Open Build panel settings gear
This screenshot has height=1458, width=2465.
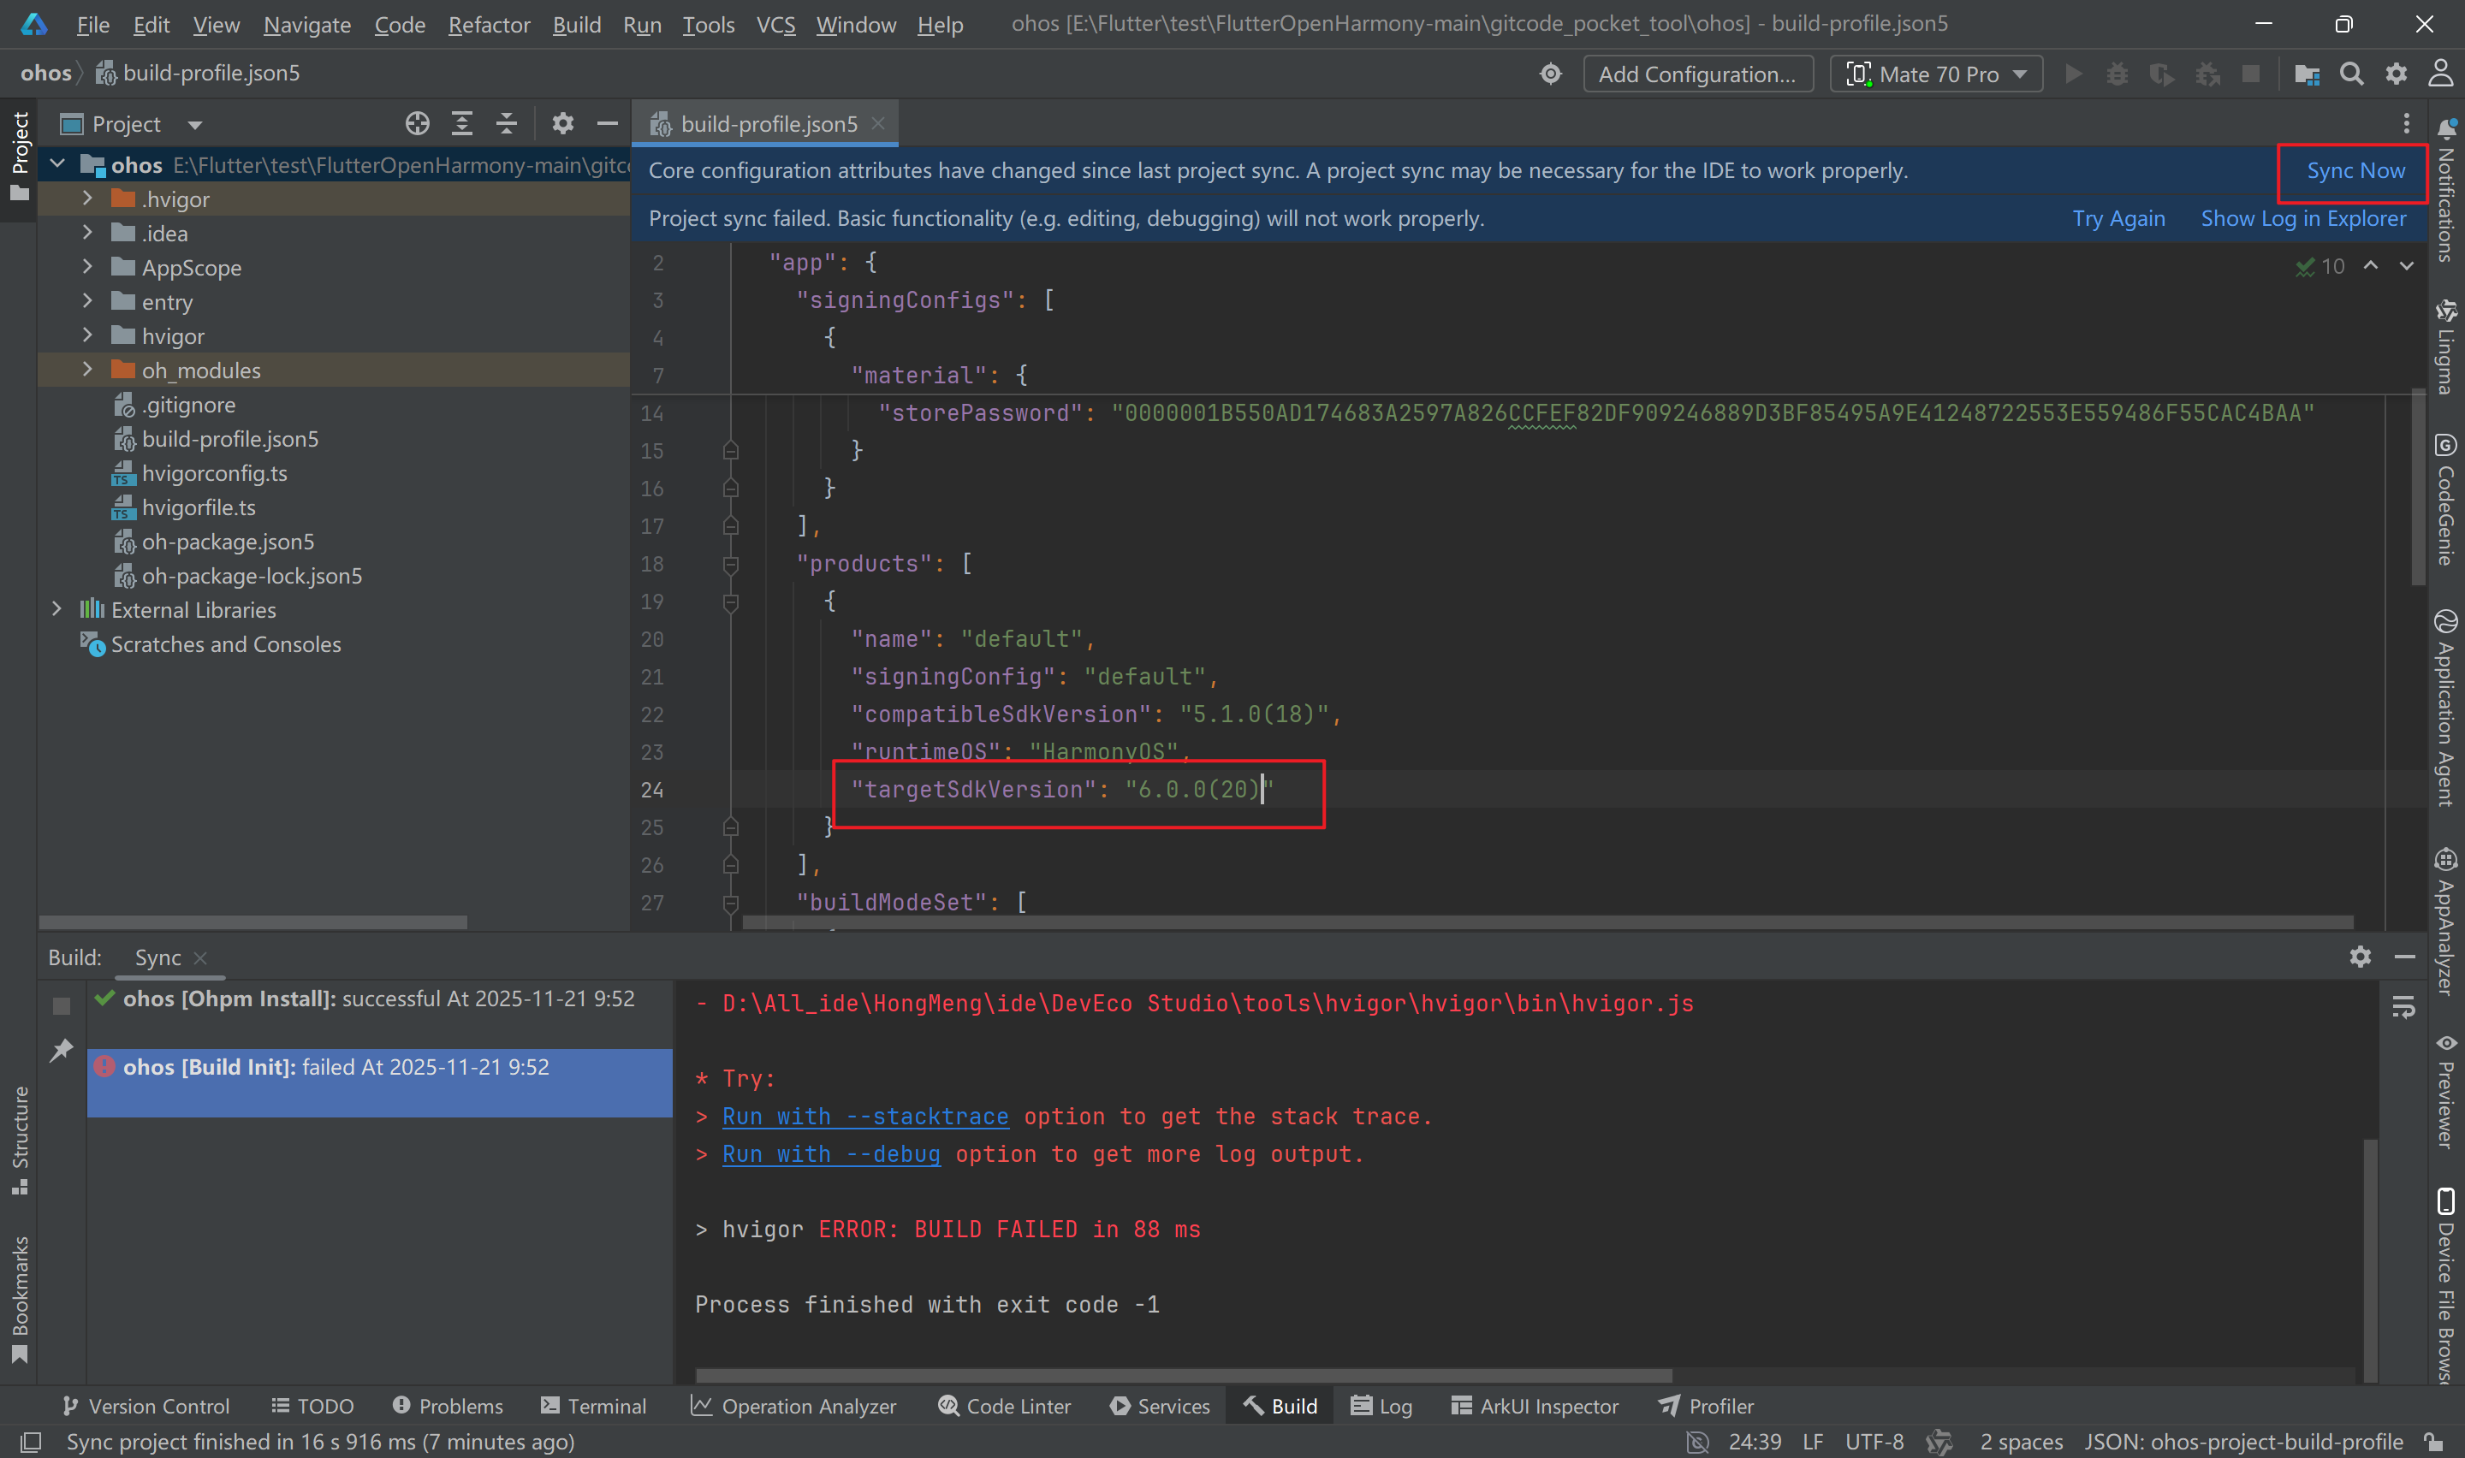pos(2360,957)
